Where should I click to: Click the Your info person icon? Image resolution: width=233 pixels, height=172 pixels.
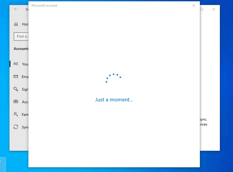pyautogui.click(x=16, y=64)
